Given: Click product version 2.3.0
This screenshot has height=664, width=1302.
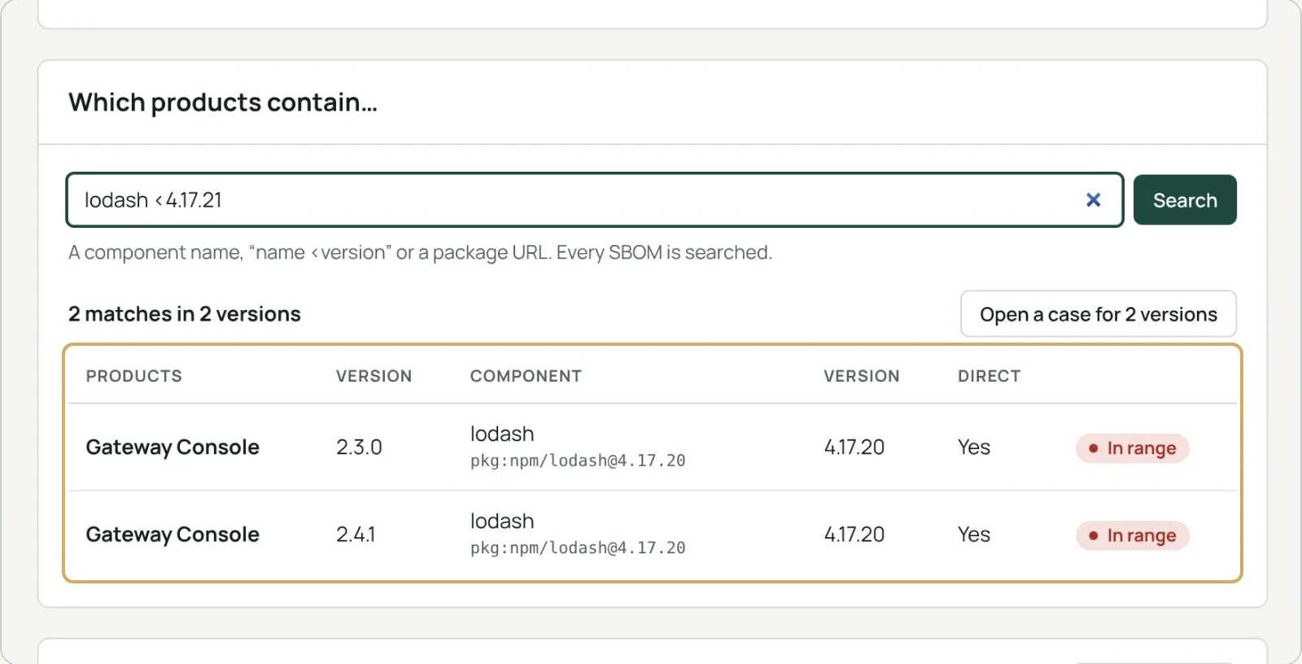Looking at the screenshot, I should click(x=359, y=448).
